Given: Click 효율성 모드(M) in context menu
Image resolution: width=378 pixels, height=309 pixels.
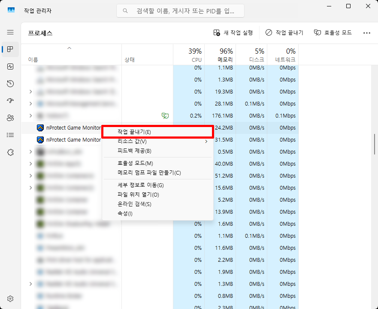Looking at the screenshot, I should [135, 164].
